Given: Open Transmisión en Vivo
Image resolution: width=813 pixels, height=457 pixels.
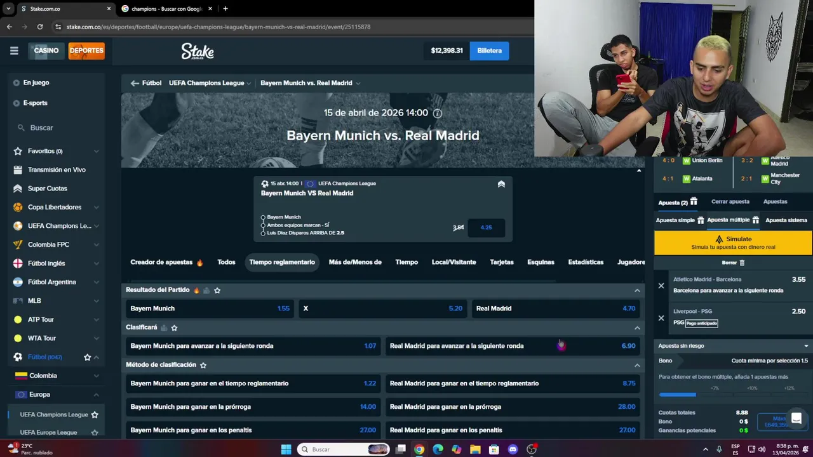Looking at the screenshot, I should 57,169.
